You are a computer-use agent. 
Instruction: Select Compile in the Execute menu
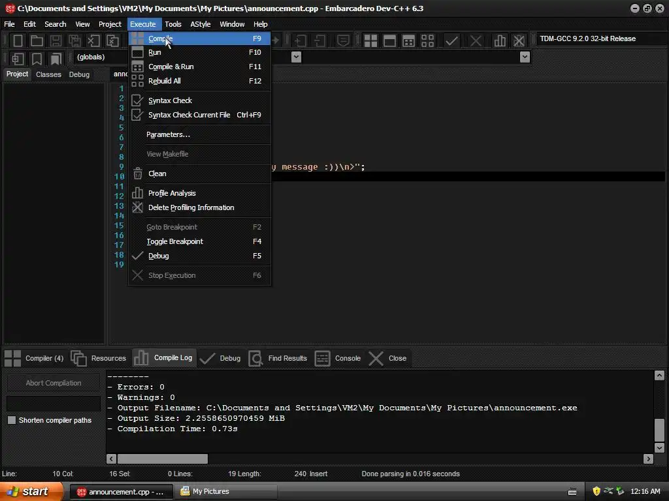(199, 38)
